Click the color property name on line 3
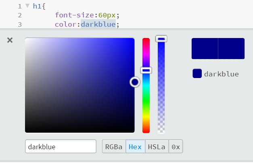This screenshot has width=253, height=163. point(66,24)
